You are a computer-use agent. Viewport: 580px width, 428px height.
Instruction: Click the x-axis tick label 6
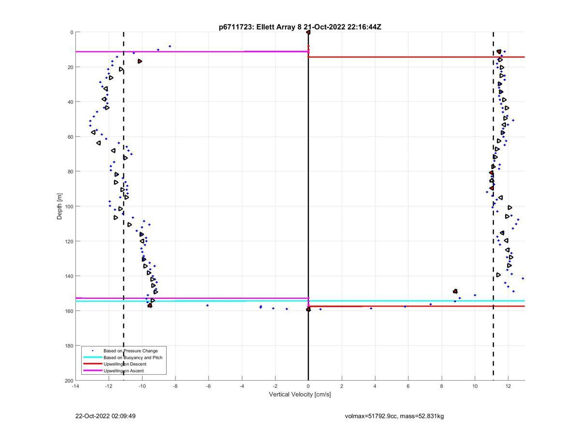(x=408, y=386)
